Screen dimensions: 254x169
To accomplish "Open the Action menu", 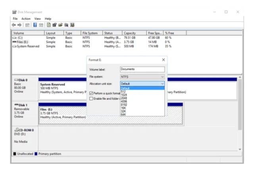I will pos(26,19).
